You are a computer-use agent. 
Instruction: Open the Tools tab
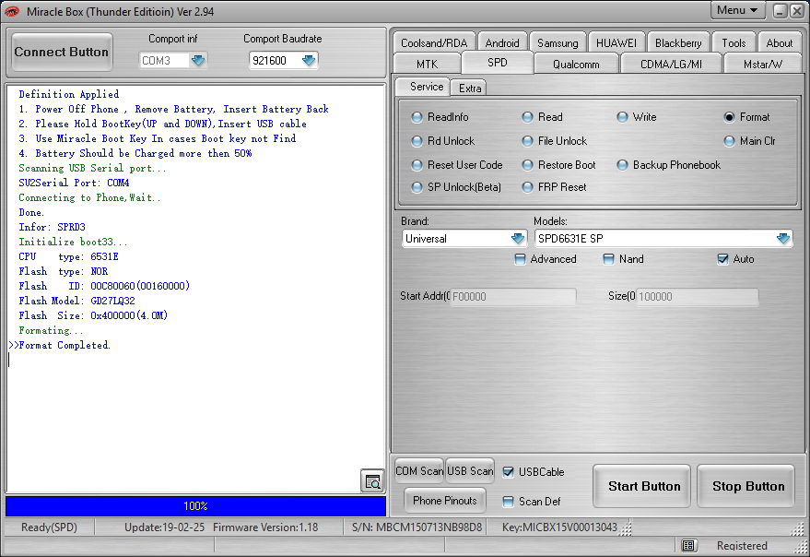click(734, 42)
